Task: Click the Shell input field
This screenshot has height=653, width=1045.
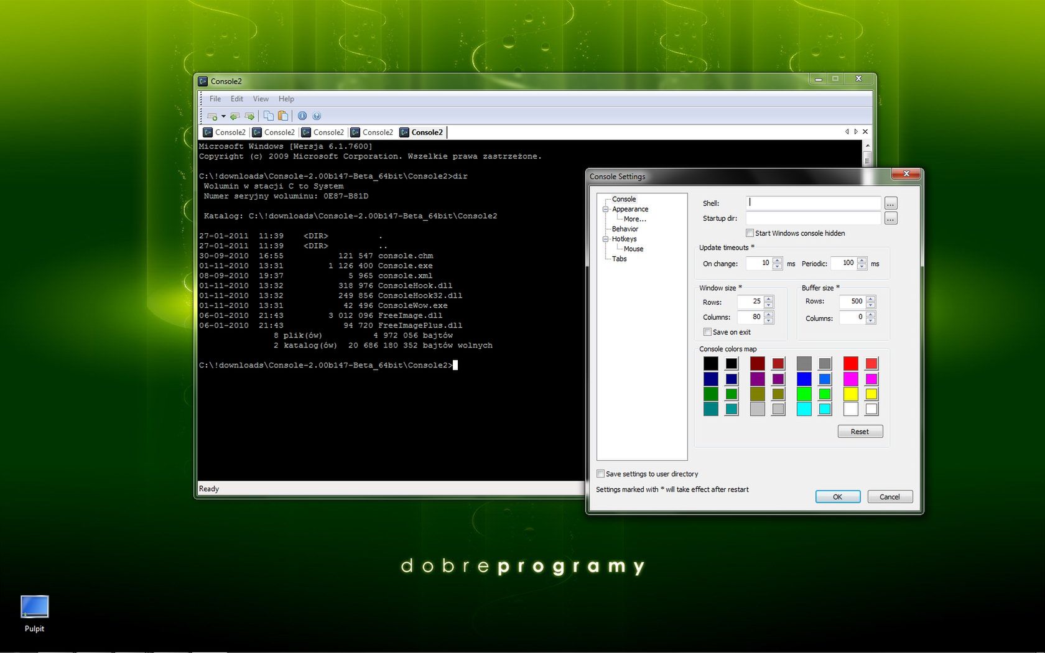Action: pyautogui.click(x=814, y=203)
